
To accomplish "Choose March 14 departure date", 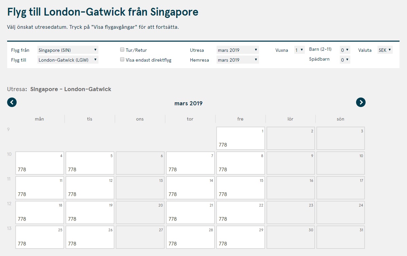I will [x=190, y=188].
